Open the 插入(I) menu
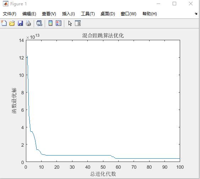The image size is (200, 179). click(68, 14)
